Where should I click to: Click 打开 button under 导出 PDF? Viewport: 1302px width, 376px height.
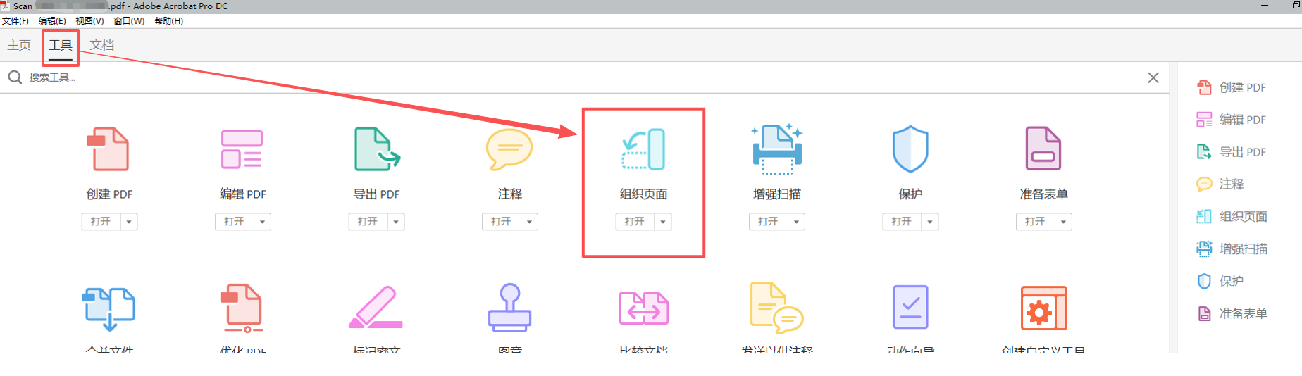[x=368, y=222]
